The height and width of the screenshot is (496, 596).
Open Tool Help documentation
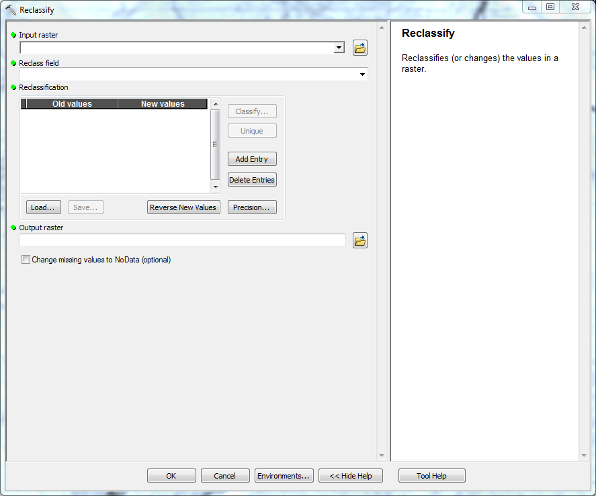(431, 476)
